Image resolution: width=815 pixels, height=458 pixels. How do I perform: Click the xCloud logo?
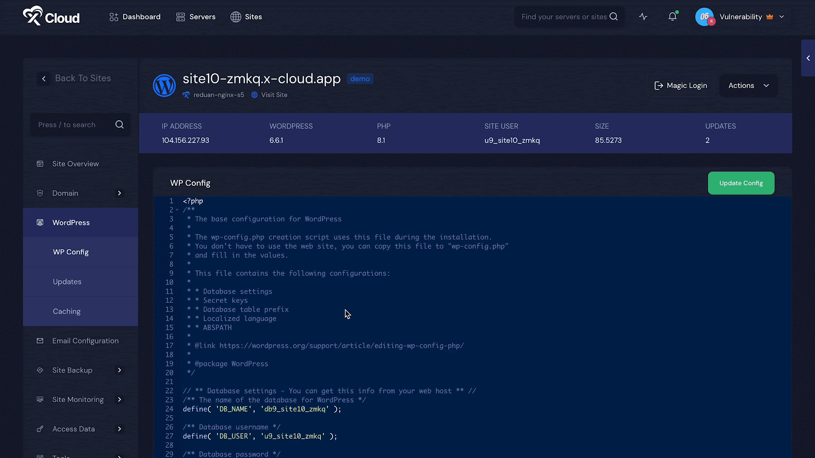pos(50,16)
